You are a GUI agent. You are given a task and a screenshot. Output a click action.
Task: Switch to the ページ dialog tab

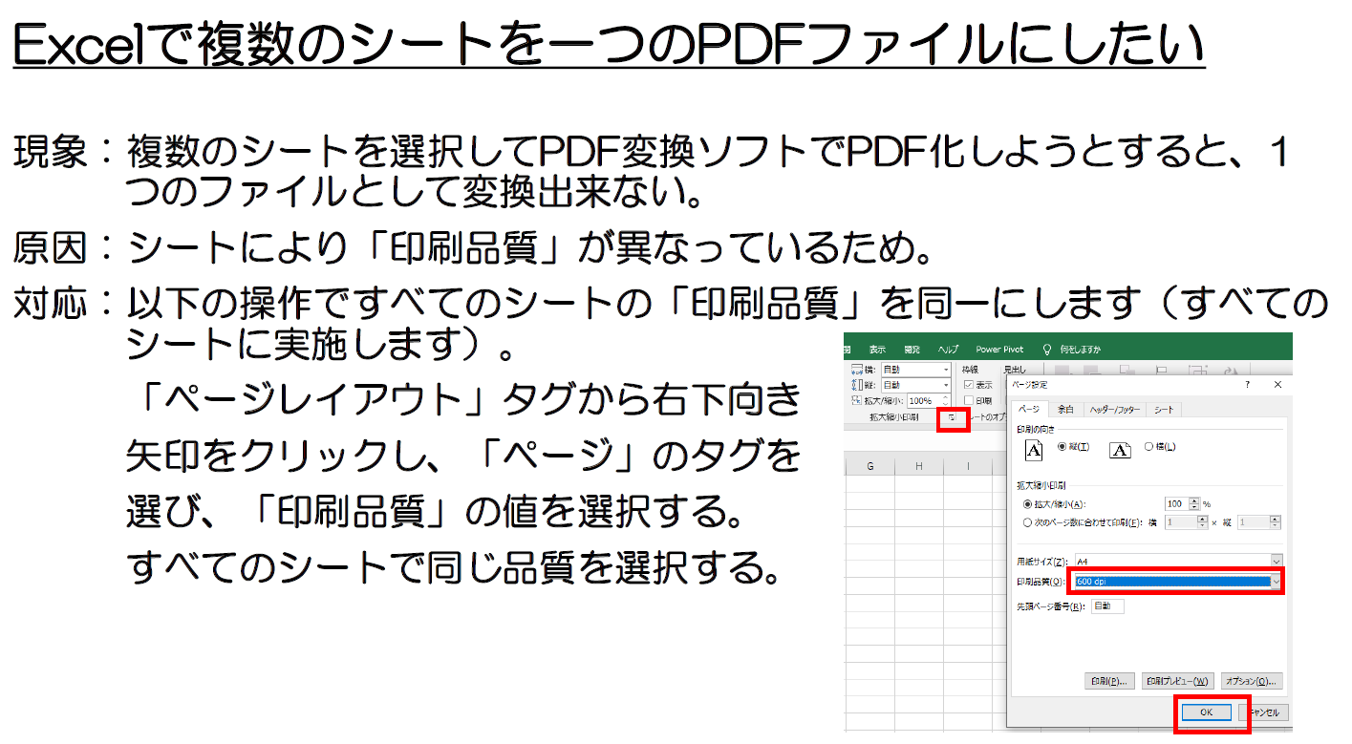coord(1030,410)
